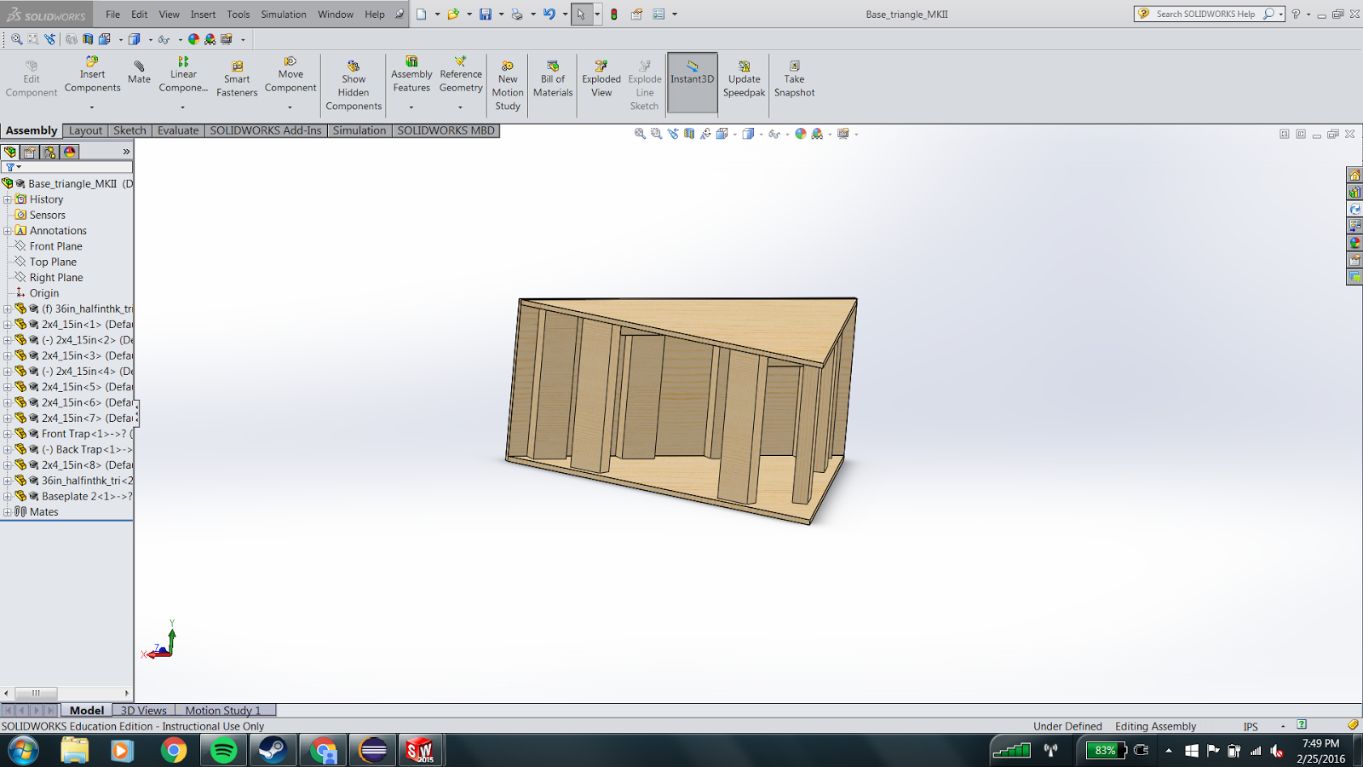Viewport: 1363px width, 767px height.
Task: Open Reference Geometry tool
Action: point(461,74)
